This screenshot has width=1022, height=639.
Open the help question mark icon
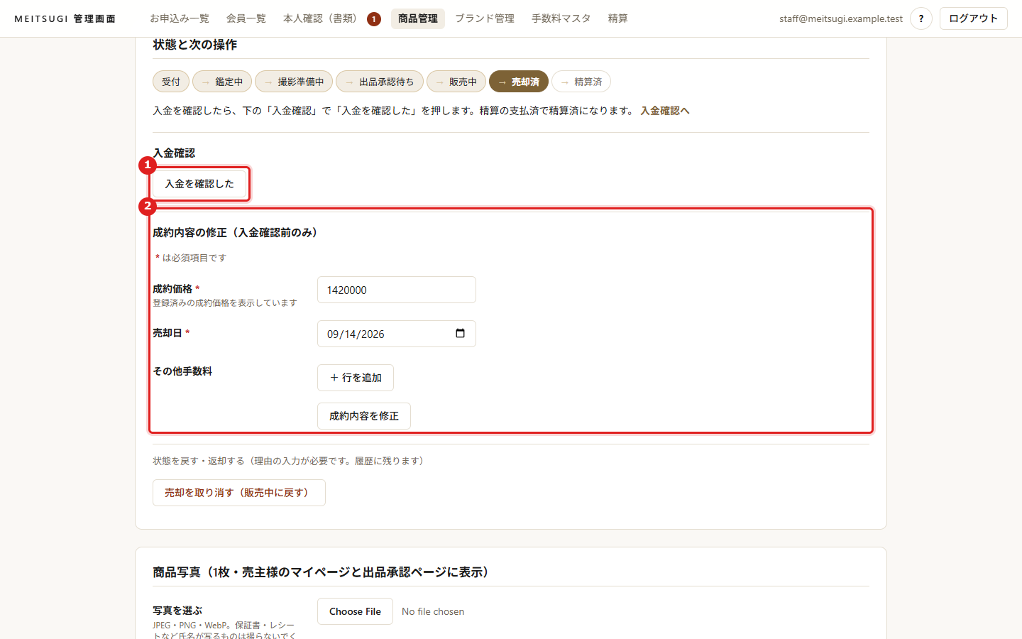[x=921, y=18]
